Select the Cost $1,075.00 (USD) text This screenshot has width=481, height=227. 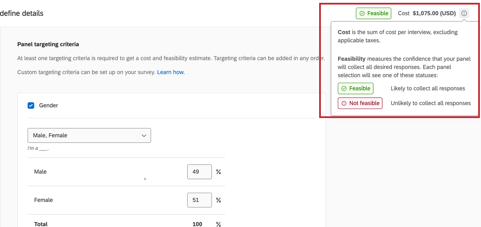click(427, 14)
